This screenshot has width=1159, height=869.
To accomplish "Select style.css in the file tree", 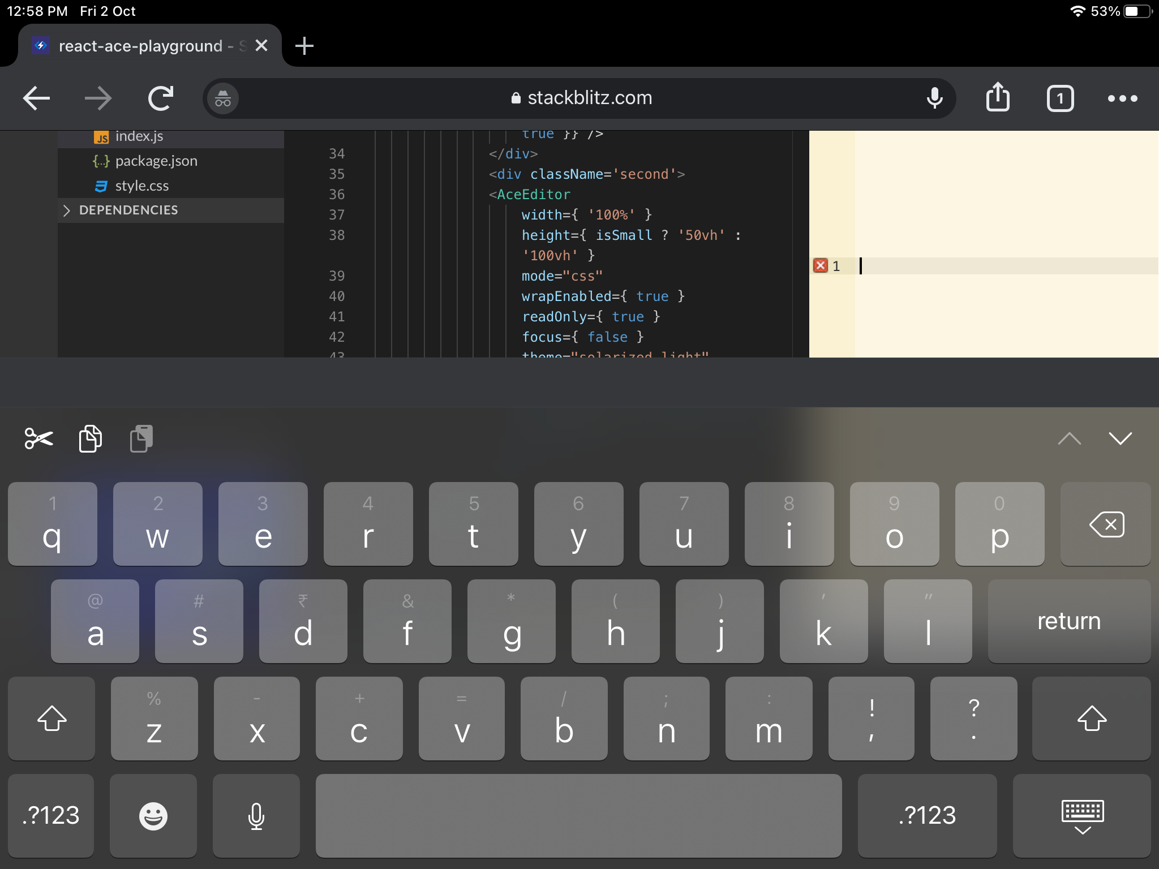I will [x=141, y=186].
